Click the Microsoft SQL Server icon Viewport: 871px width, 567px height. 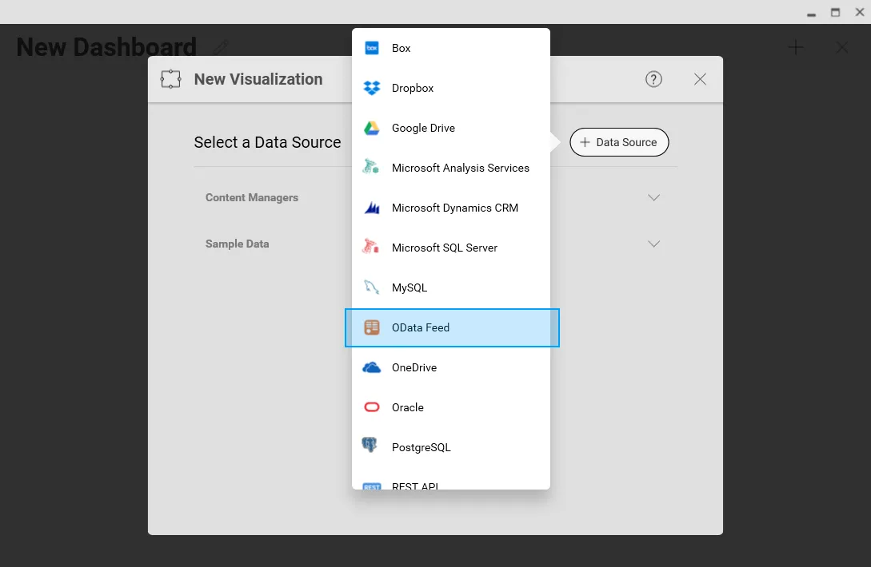(371, 248)
